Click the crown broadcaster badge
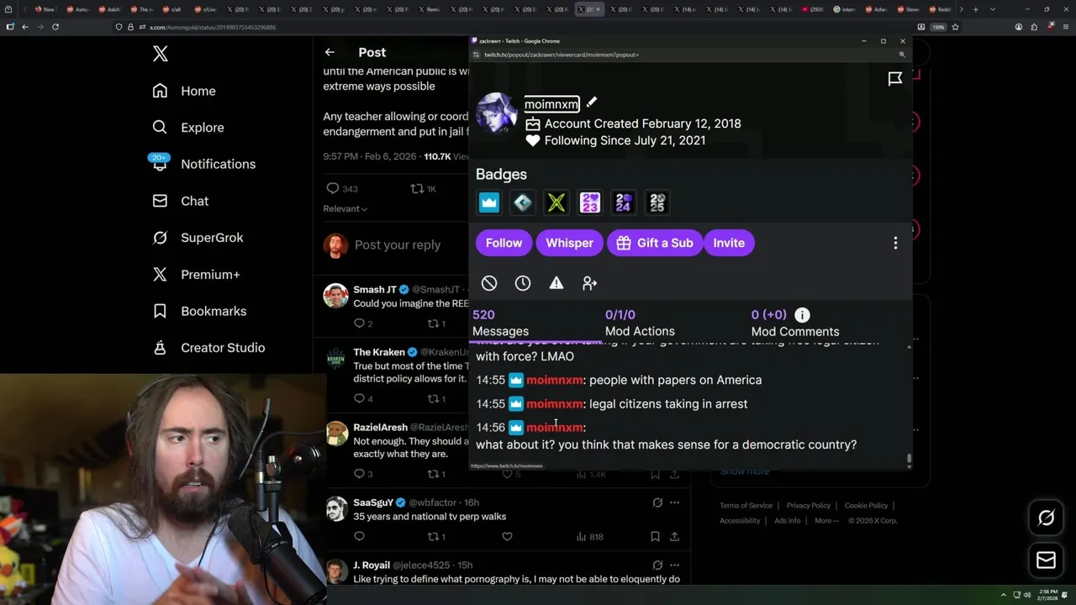Screen dimensions: 1076x605 tap(489, 203)
